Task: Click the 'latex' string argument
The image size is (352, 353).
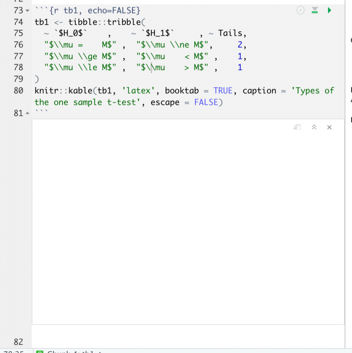Action: 136,91
